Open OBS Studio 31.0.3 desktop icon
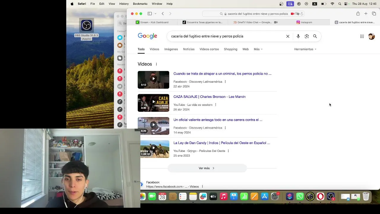 pyautogui.click(x=86, y=29)
